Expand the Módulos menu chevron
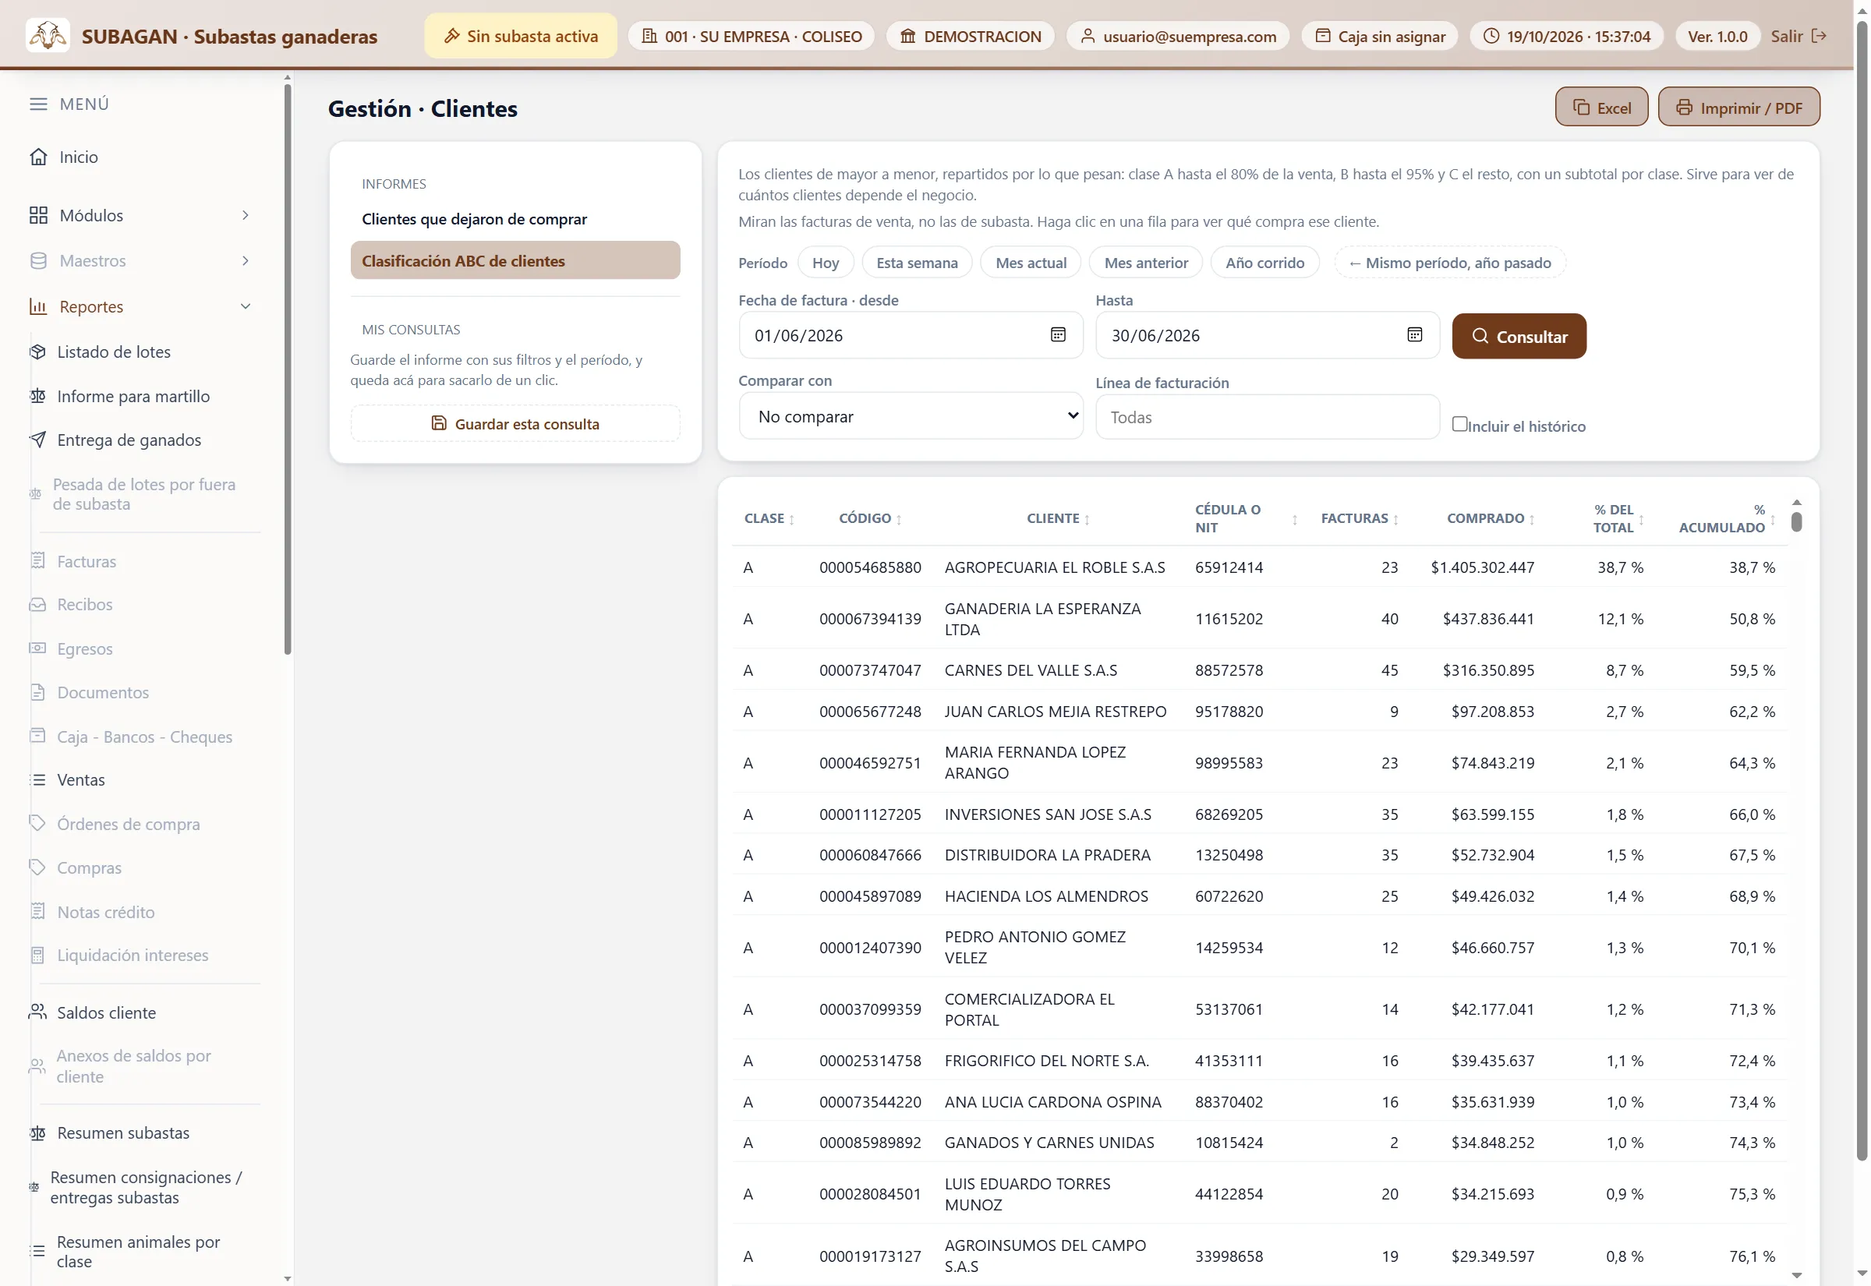 click(246, 215)
